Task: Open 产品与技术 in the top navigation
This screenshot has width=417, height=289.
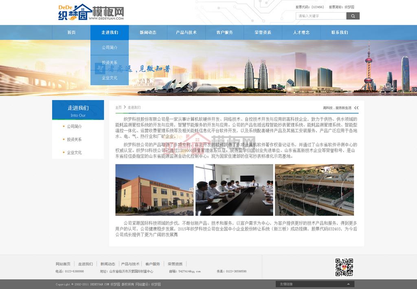Action: [186, 33]
